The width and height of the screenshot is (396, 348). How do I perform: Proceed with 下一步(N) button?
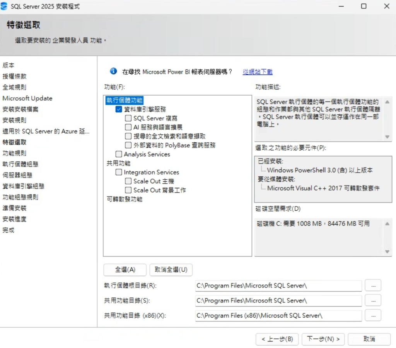[323, 339]
